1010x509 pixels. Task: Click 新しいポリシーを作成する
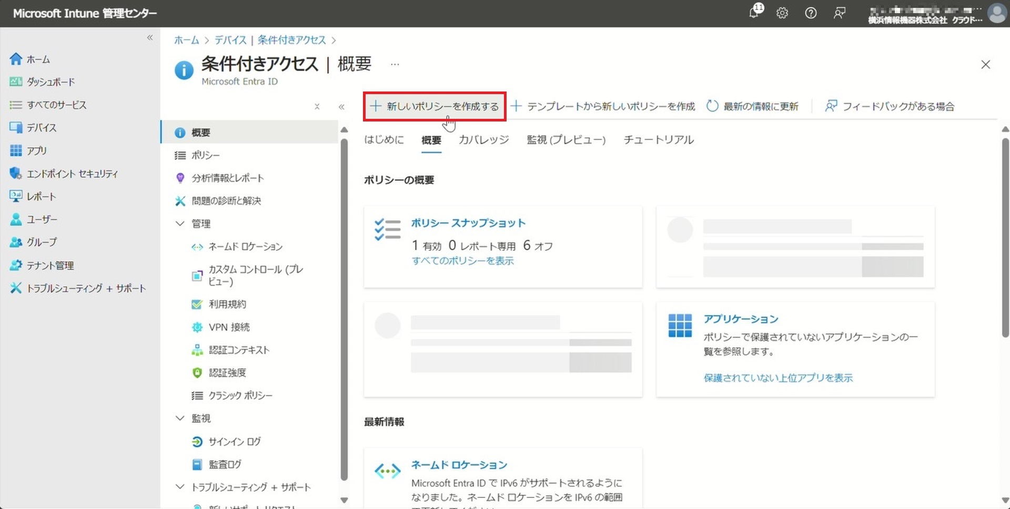[435, 106]
